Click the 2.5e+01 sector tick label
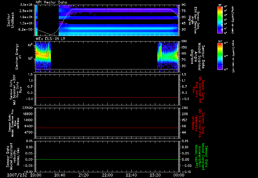Screen dimensions: 258x178 [x=26, y=11]
